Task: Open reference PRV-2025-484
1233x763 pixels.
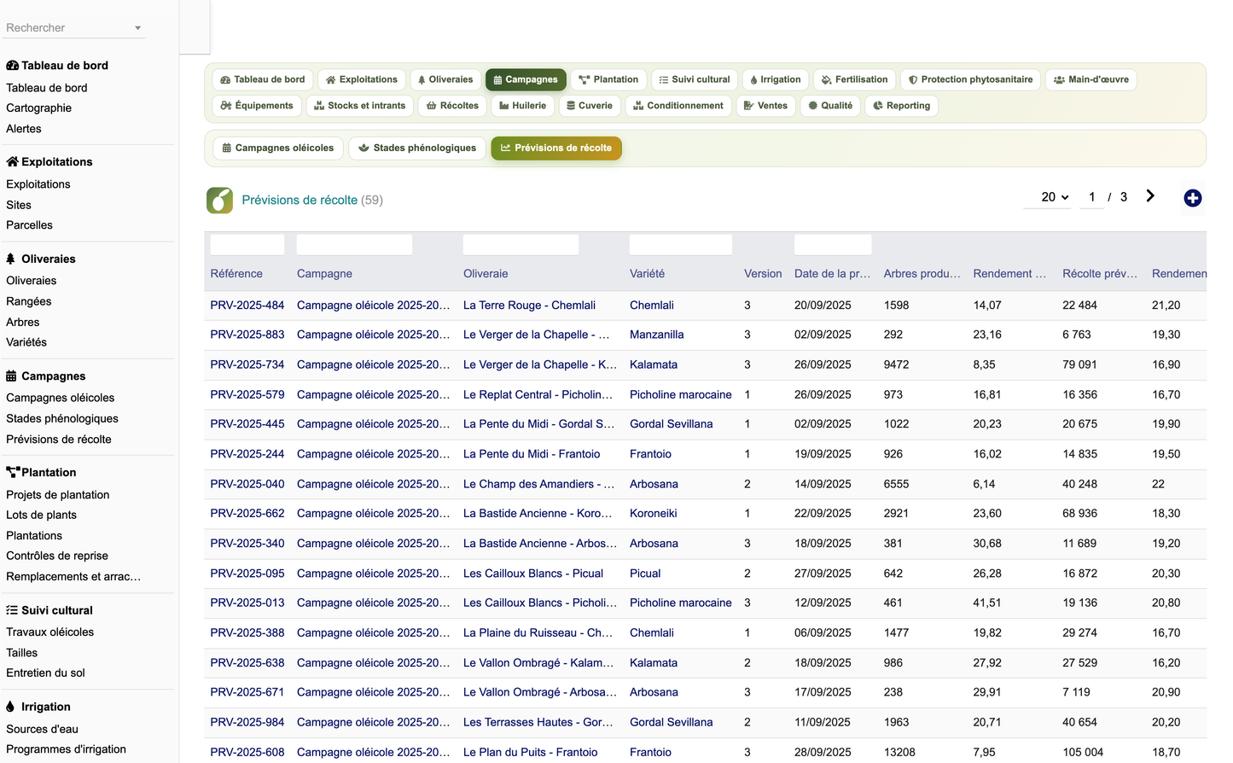Action: click(x=247, y=306)
